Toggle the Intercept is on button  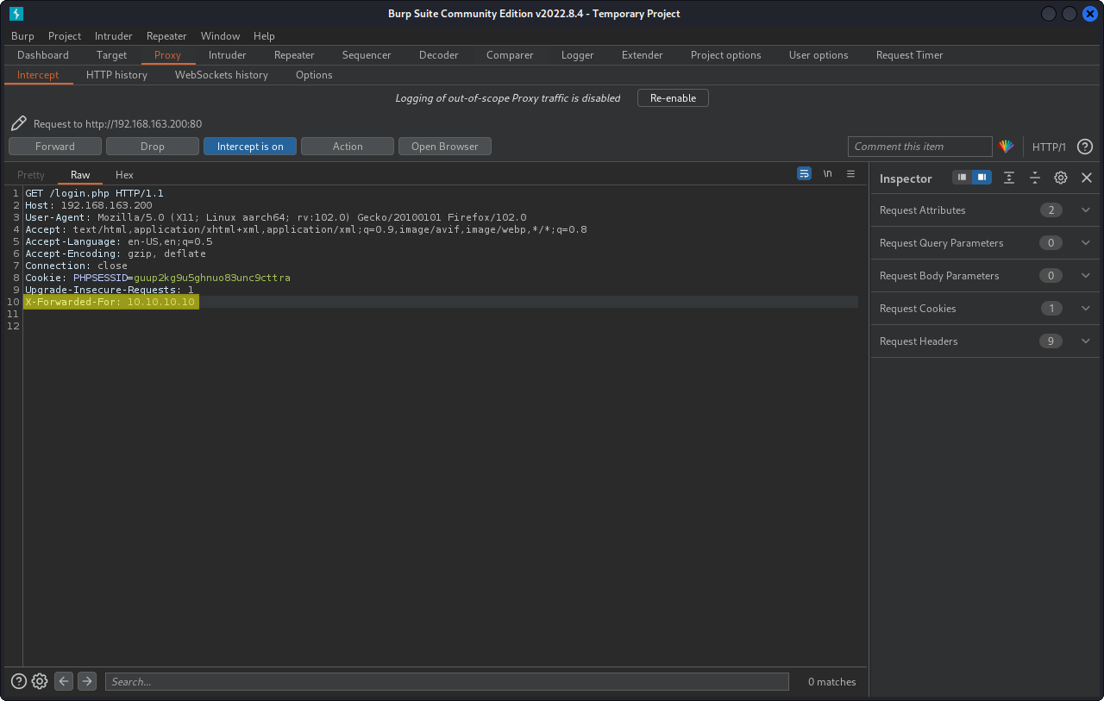tap(250, 147)
